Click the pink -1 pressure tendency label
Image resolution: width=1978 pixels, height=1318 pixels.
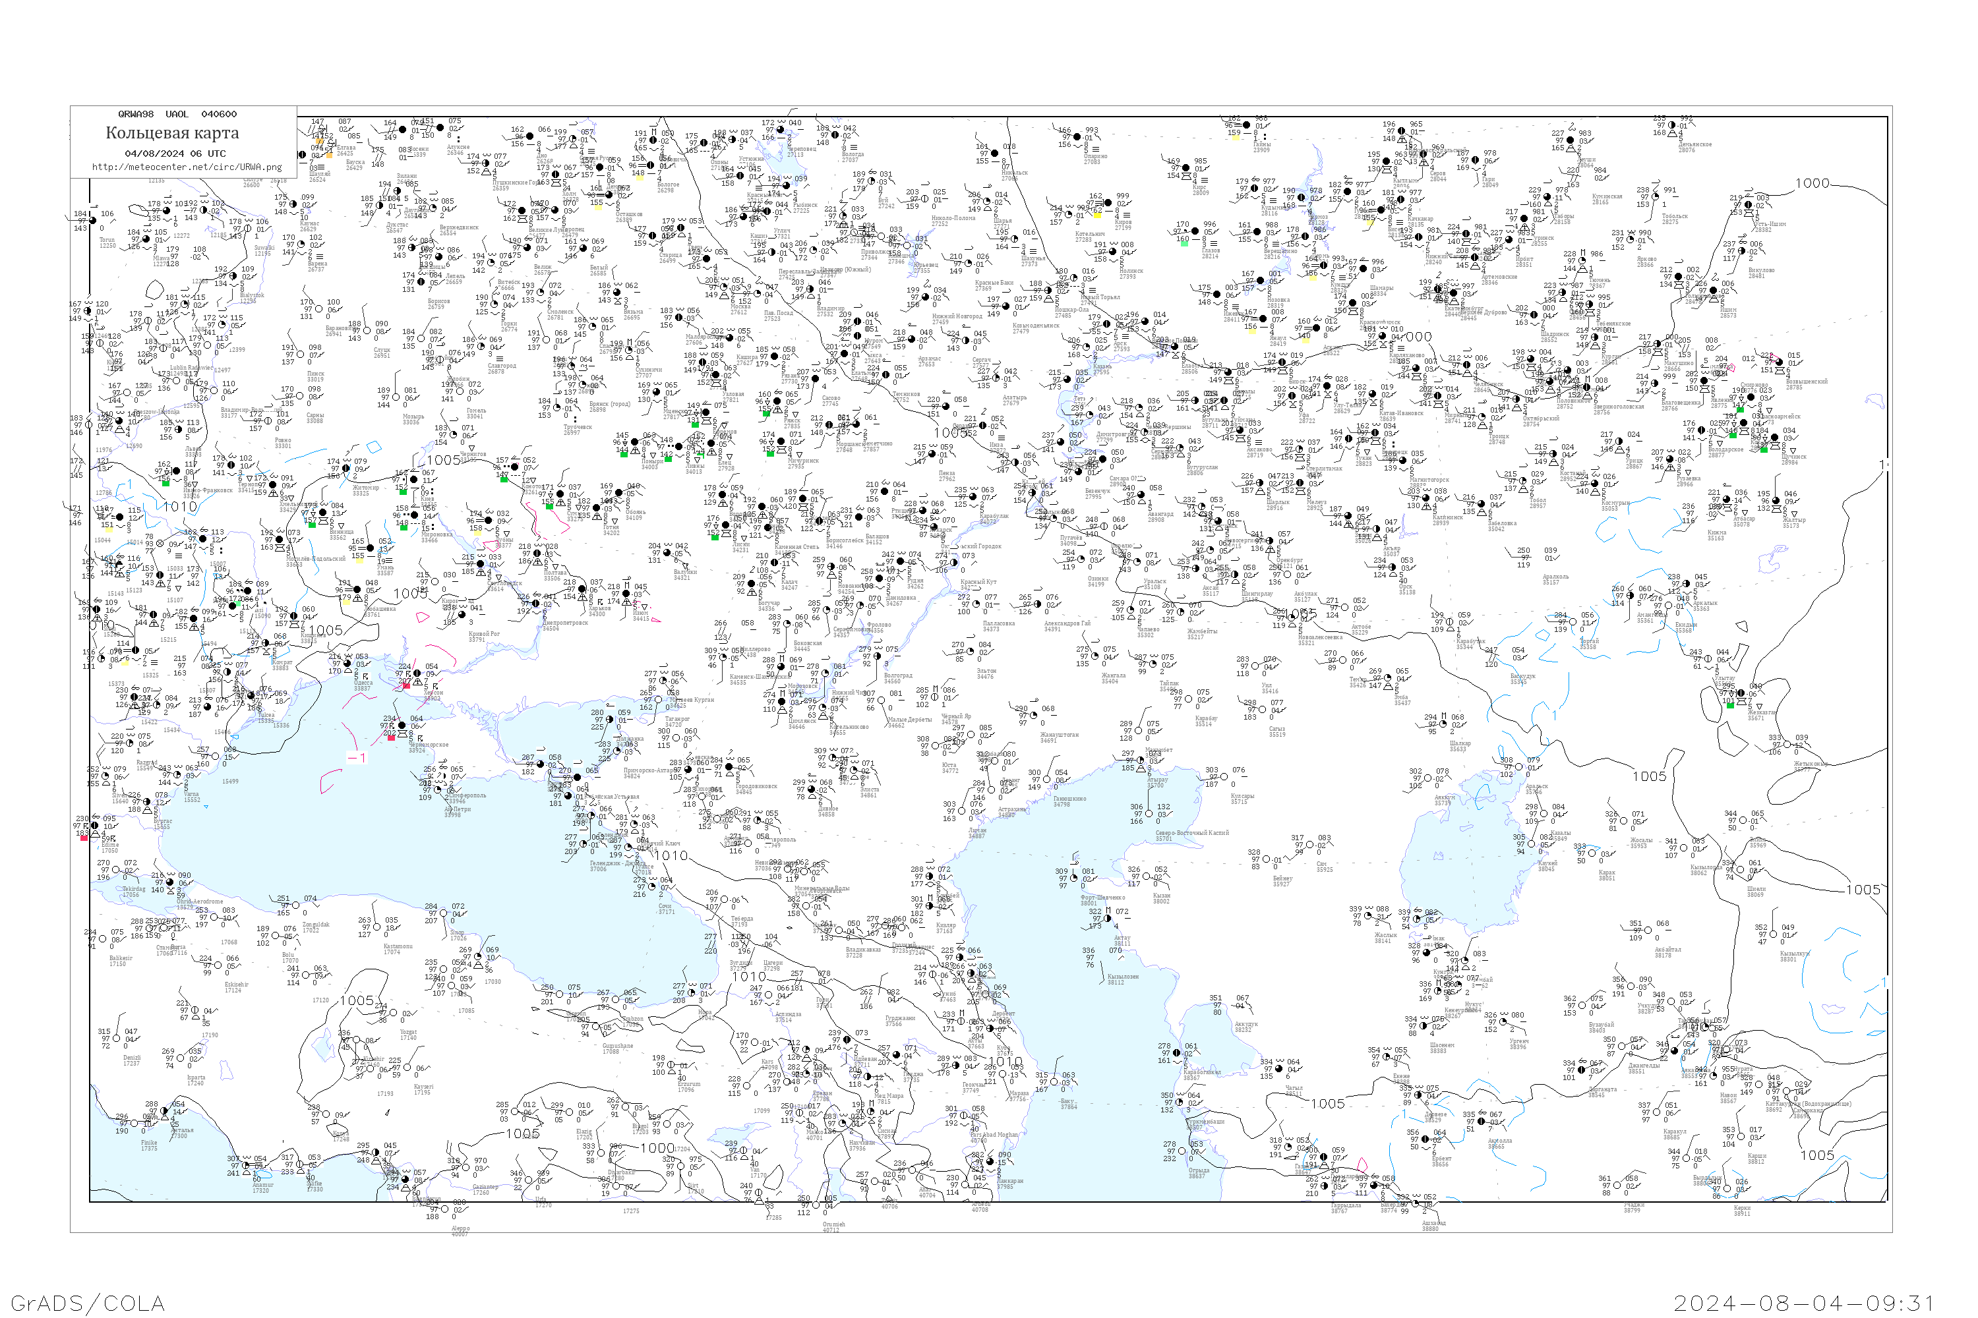pyautogui.click(x=357, y=757)
